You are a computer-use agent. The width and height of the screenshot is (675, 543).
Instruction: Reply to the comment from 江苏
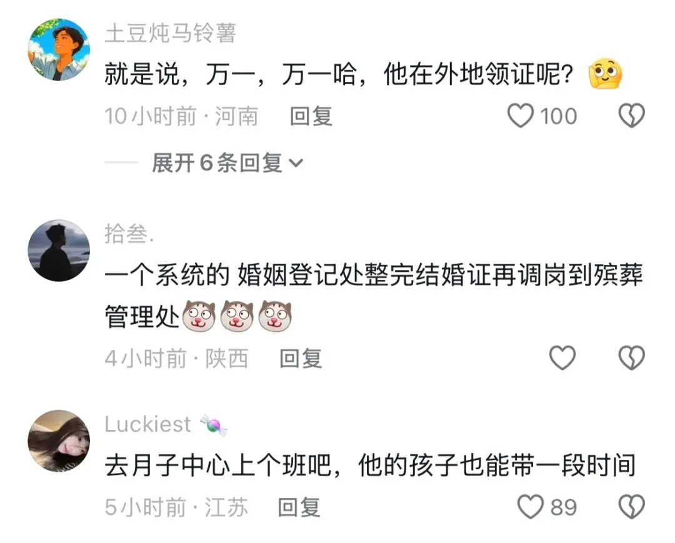(x=299, y=507)
